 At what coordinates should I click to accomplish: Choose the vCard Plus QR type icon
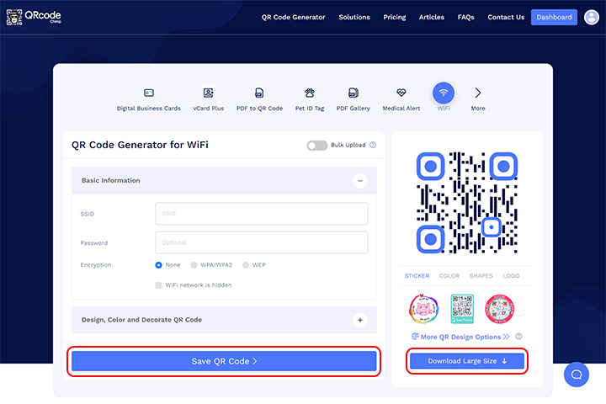[208, 93]
